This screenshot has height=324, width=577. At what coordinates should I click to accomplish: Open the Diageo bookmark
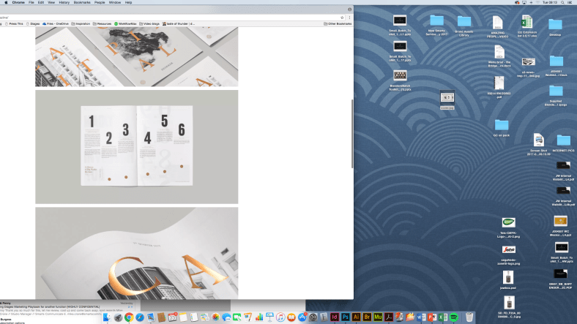(x=33, y=23)
